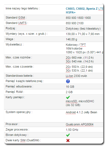Click the underlined UMTS term
The image size is (107, 148).
pos(22,23)
